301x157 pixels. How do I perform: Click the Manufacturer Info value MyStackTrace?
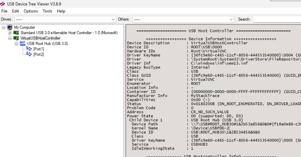[205, 96]
